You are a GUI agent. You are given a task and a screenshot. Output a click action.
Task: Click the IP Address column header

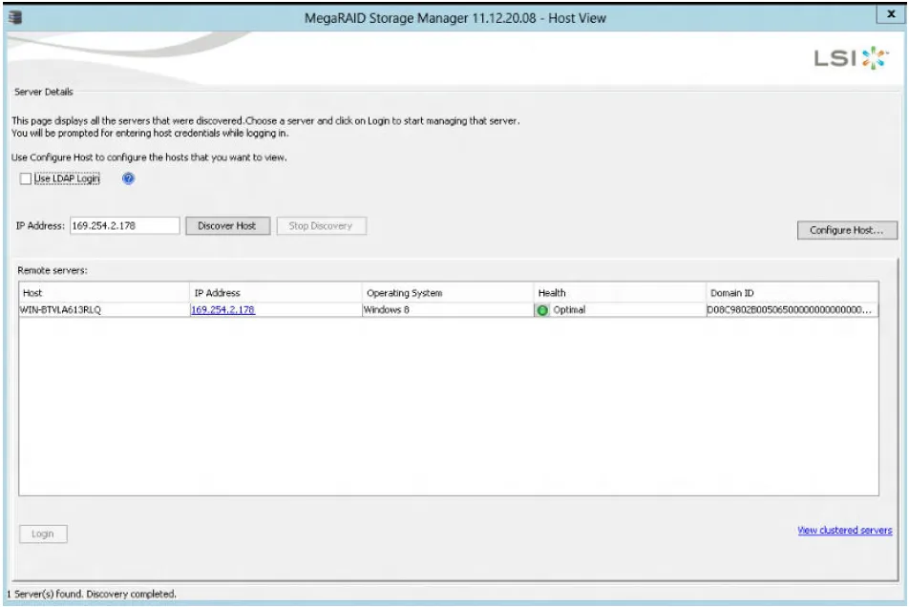[x=275, y=293]
